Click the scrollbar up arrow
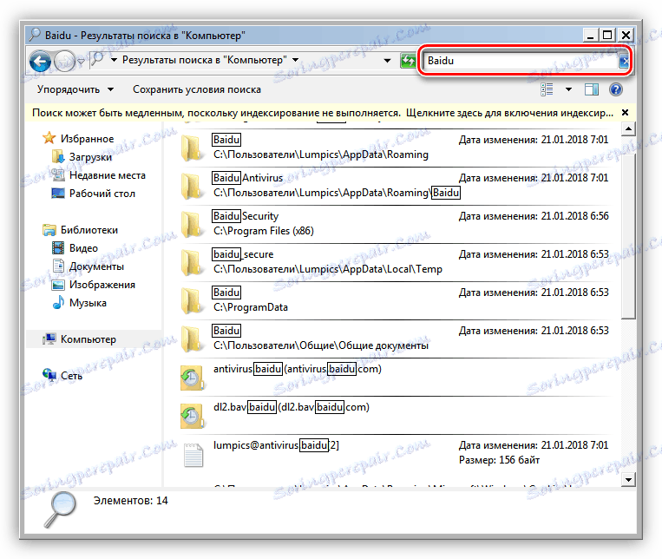Viewport: 662px width, 559px height. coord(628,128)
